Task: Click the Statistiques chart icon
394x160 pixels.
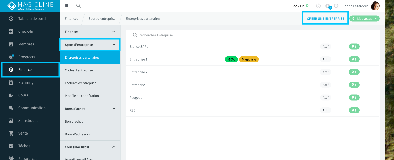Action: tap(11, 121)
